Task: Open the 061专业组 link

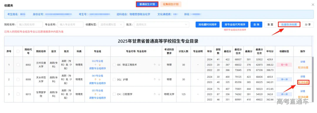Action: (97, 76)
